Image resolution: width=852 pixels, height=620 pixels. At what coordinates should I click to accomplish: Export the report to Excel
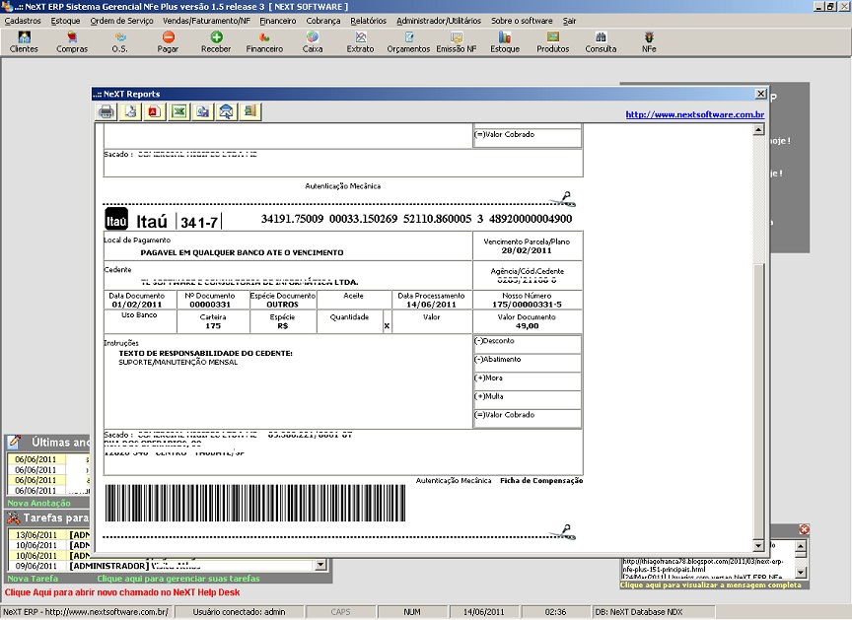point(178,111)
